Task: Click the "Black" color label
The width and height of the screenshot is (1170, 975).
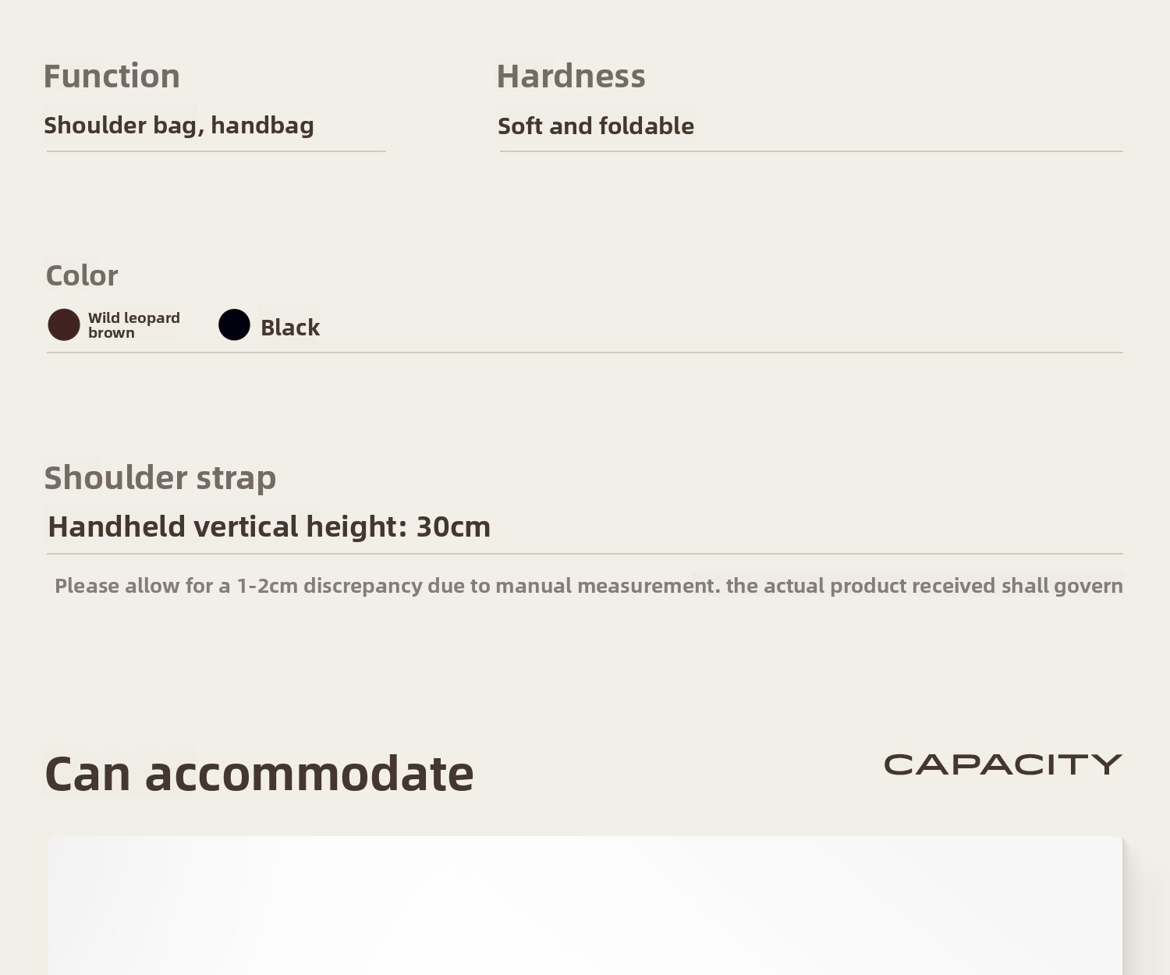Action: (289, 328)
